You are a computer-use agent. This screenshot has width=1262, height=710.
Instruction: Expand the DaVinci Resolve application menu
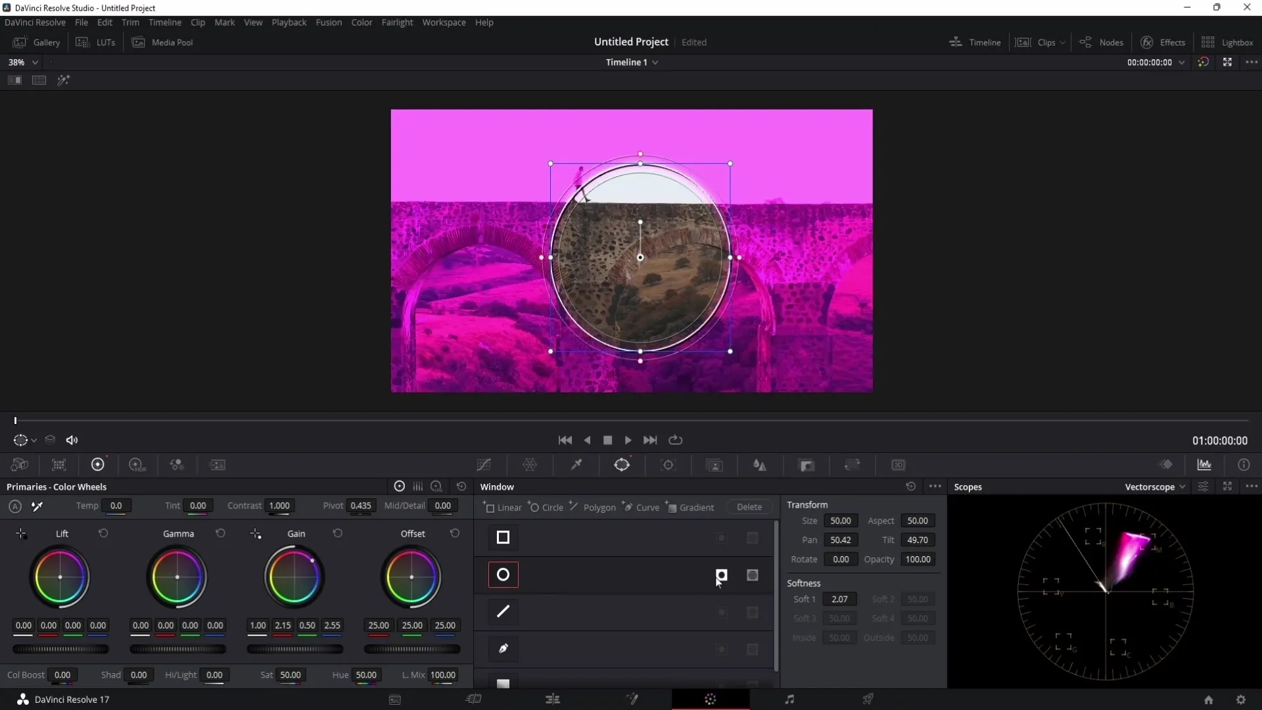click(x=34, y=22)
